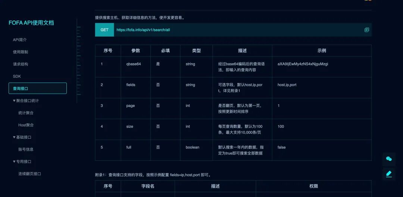Screen dimensions: 403x197
Task: Open the Host聚合 sidebar entry
Action: (x=26, y=125)
